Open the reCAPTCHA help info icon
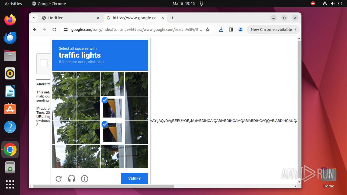Viewport: 347px width, 195px height. click(85, 179)
